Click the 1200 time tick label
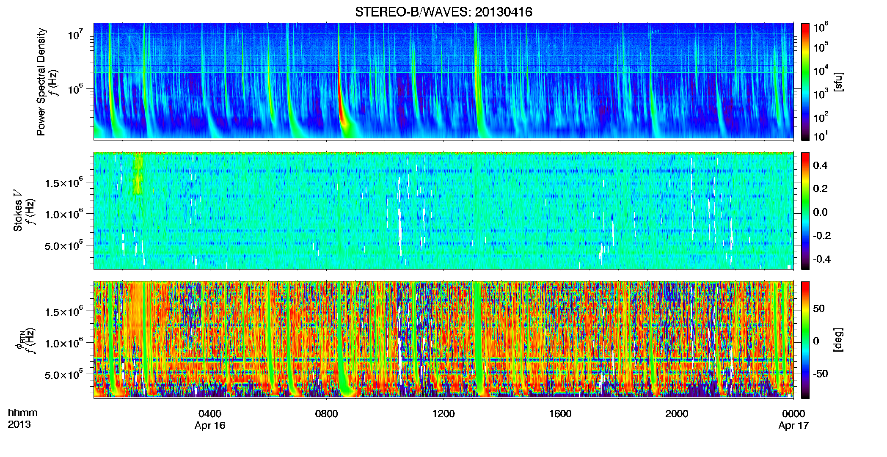Viewport: 887px width, 457px height. click(x=443, y=414)
